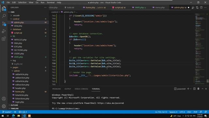
Task: Click the open changes icon in editor toolbar
Action: [197, 8]
